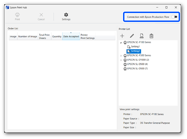Click the duplicate settings document icon

click(142, 36)
